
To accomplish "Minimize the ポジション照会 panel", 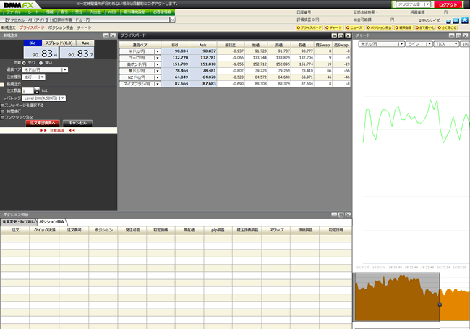I will tap(334, 215).
